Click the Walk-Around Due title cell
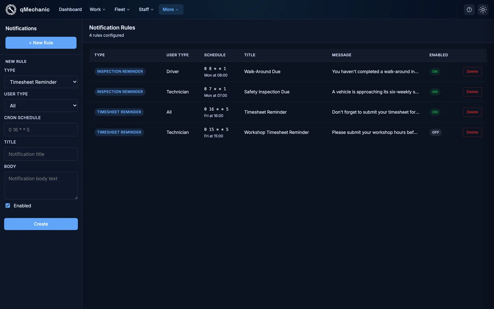Screen dimensions: 494x309 click(262, 72)
